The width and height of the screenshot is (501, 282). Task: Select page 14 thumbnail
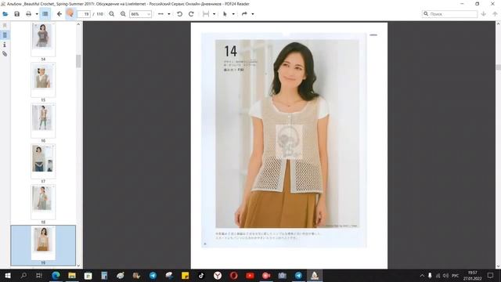point(43,40)
